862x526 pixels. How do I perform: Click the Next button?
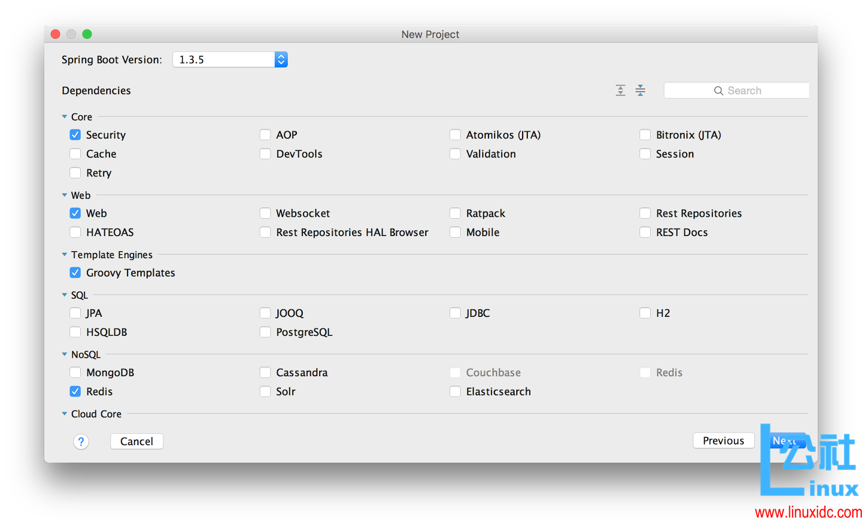[784, 441]
